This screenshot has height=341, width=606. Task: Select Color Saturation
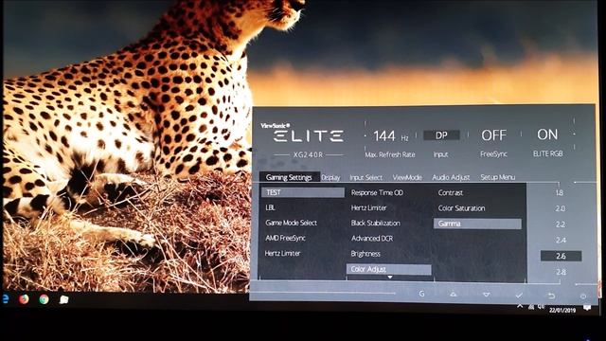coord(461,208)
